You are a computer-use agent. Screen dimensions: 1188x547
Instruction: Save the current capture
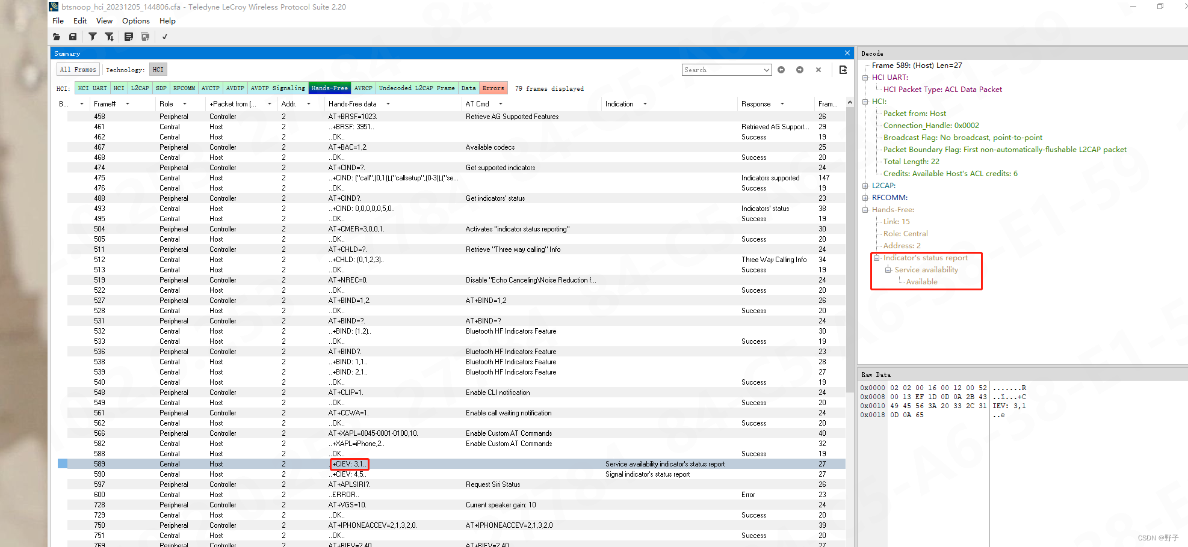point(73,37)
